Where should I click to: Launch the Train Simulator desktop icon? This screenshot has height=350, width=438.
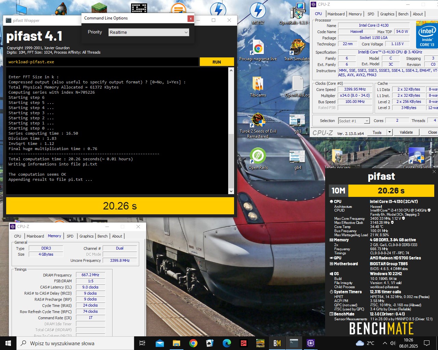point(297,50)
